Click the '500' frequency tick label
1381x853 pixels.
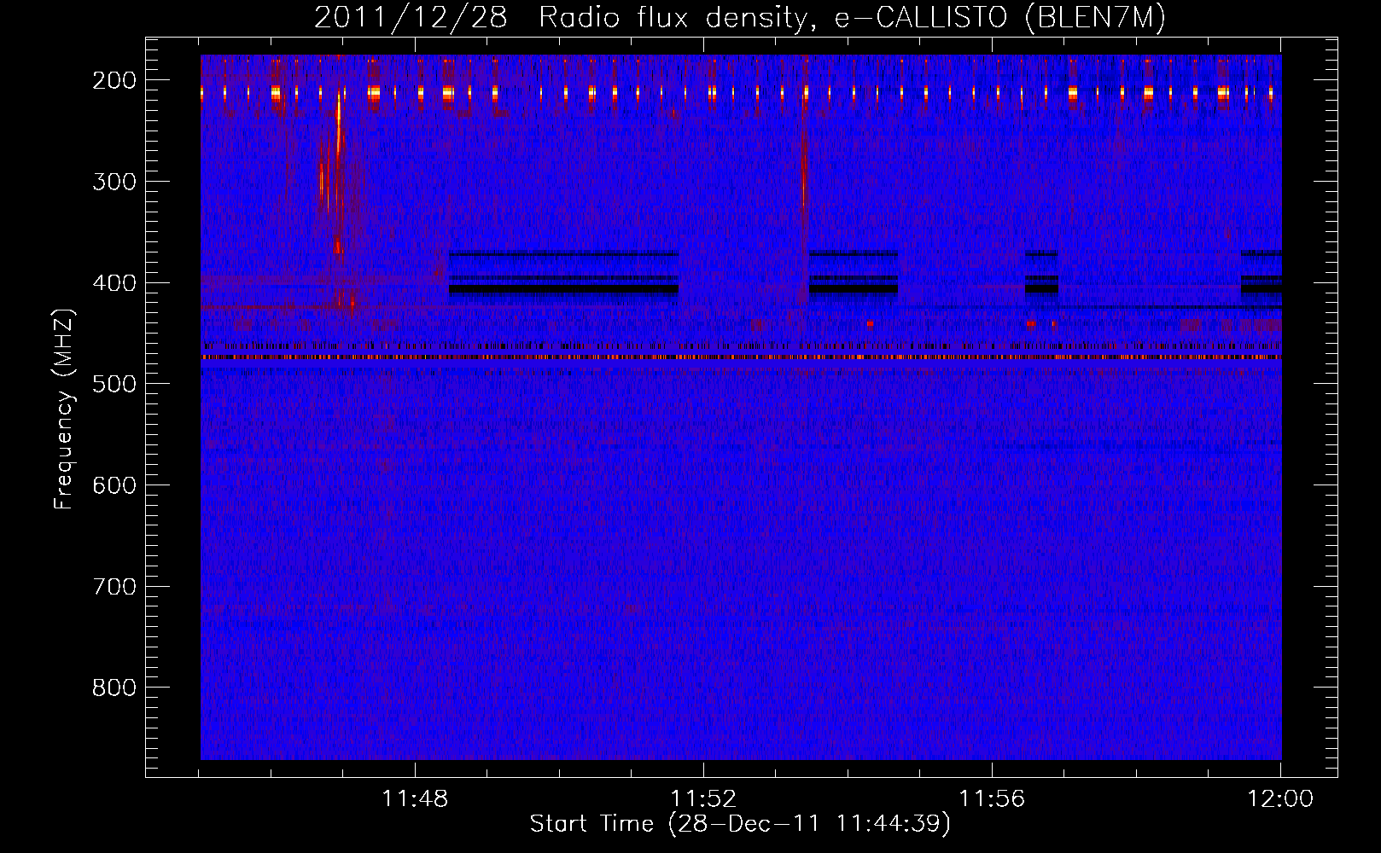114,384
